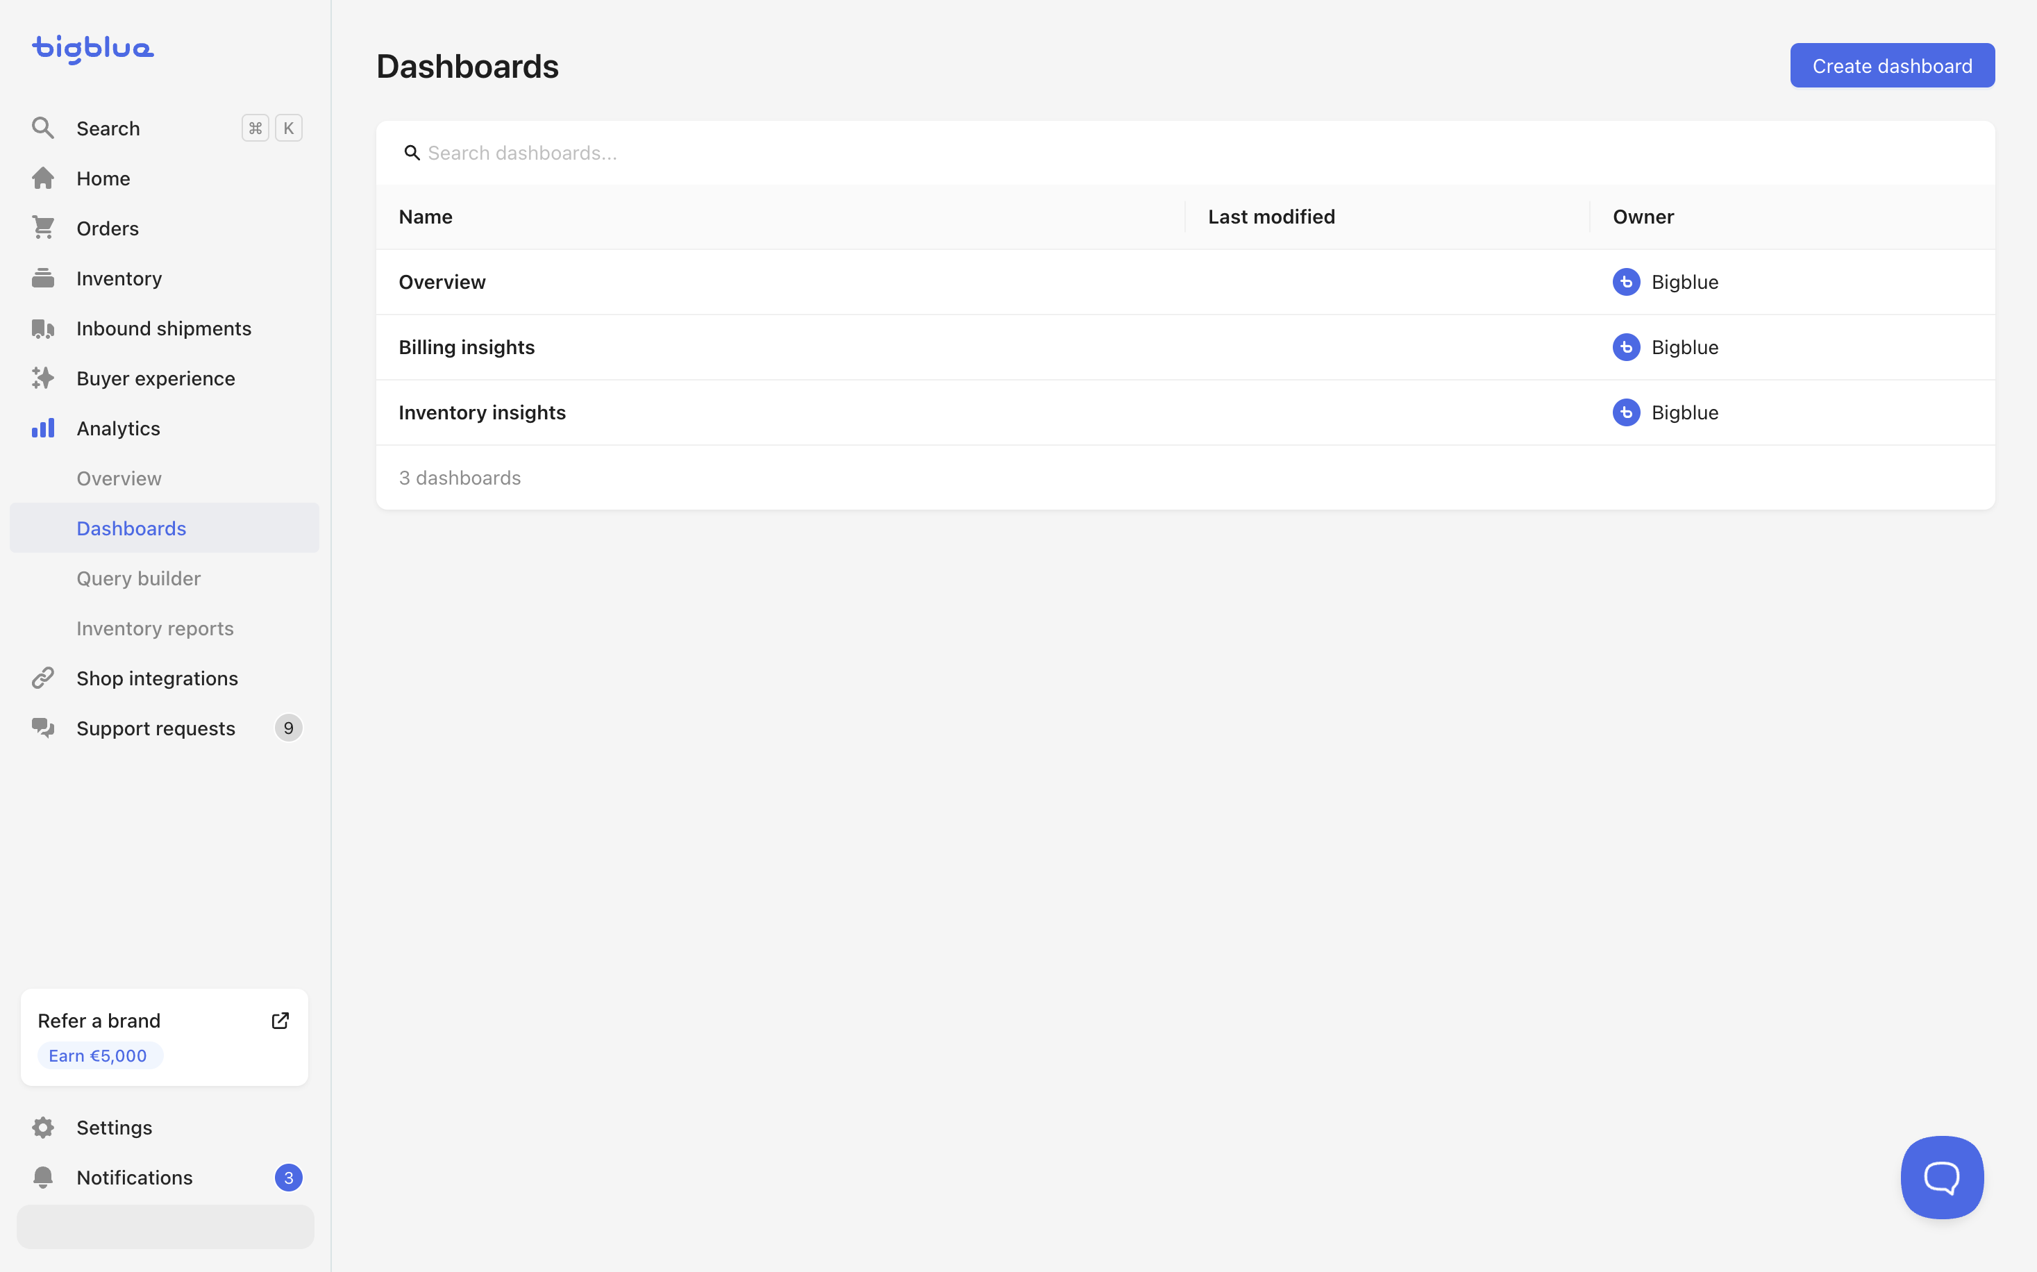Open Query builder
Image resolution: width=2037 pixels, height=1272 pixels.
click(x=165, y=578)
